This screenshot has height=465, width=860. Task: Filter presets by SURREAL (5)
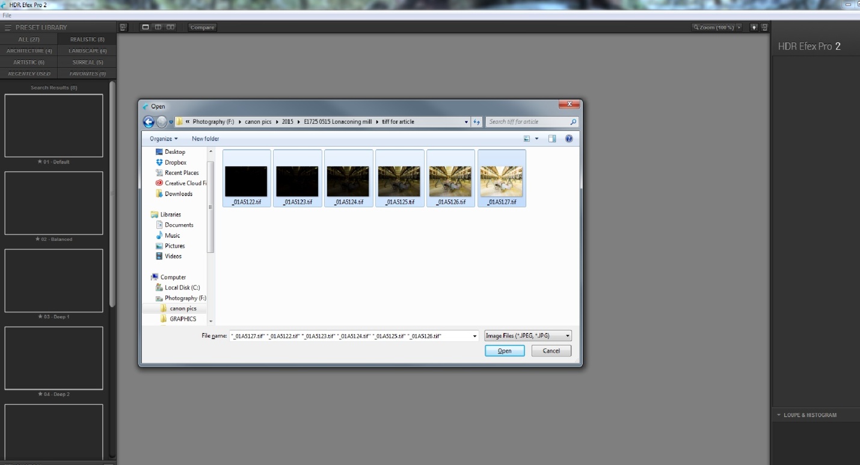click(87, 62)
